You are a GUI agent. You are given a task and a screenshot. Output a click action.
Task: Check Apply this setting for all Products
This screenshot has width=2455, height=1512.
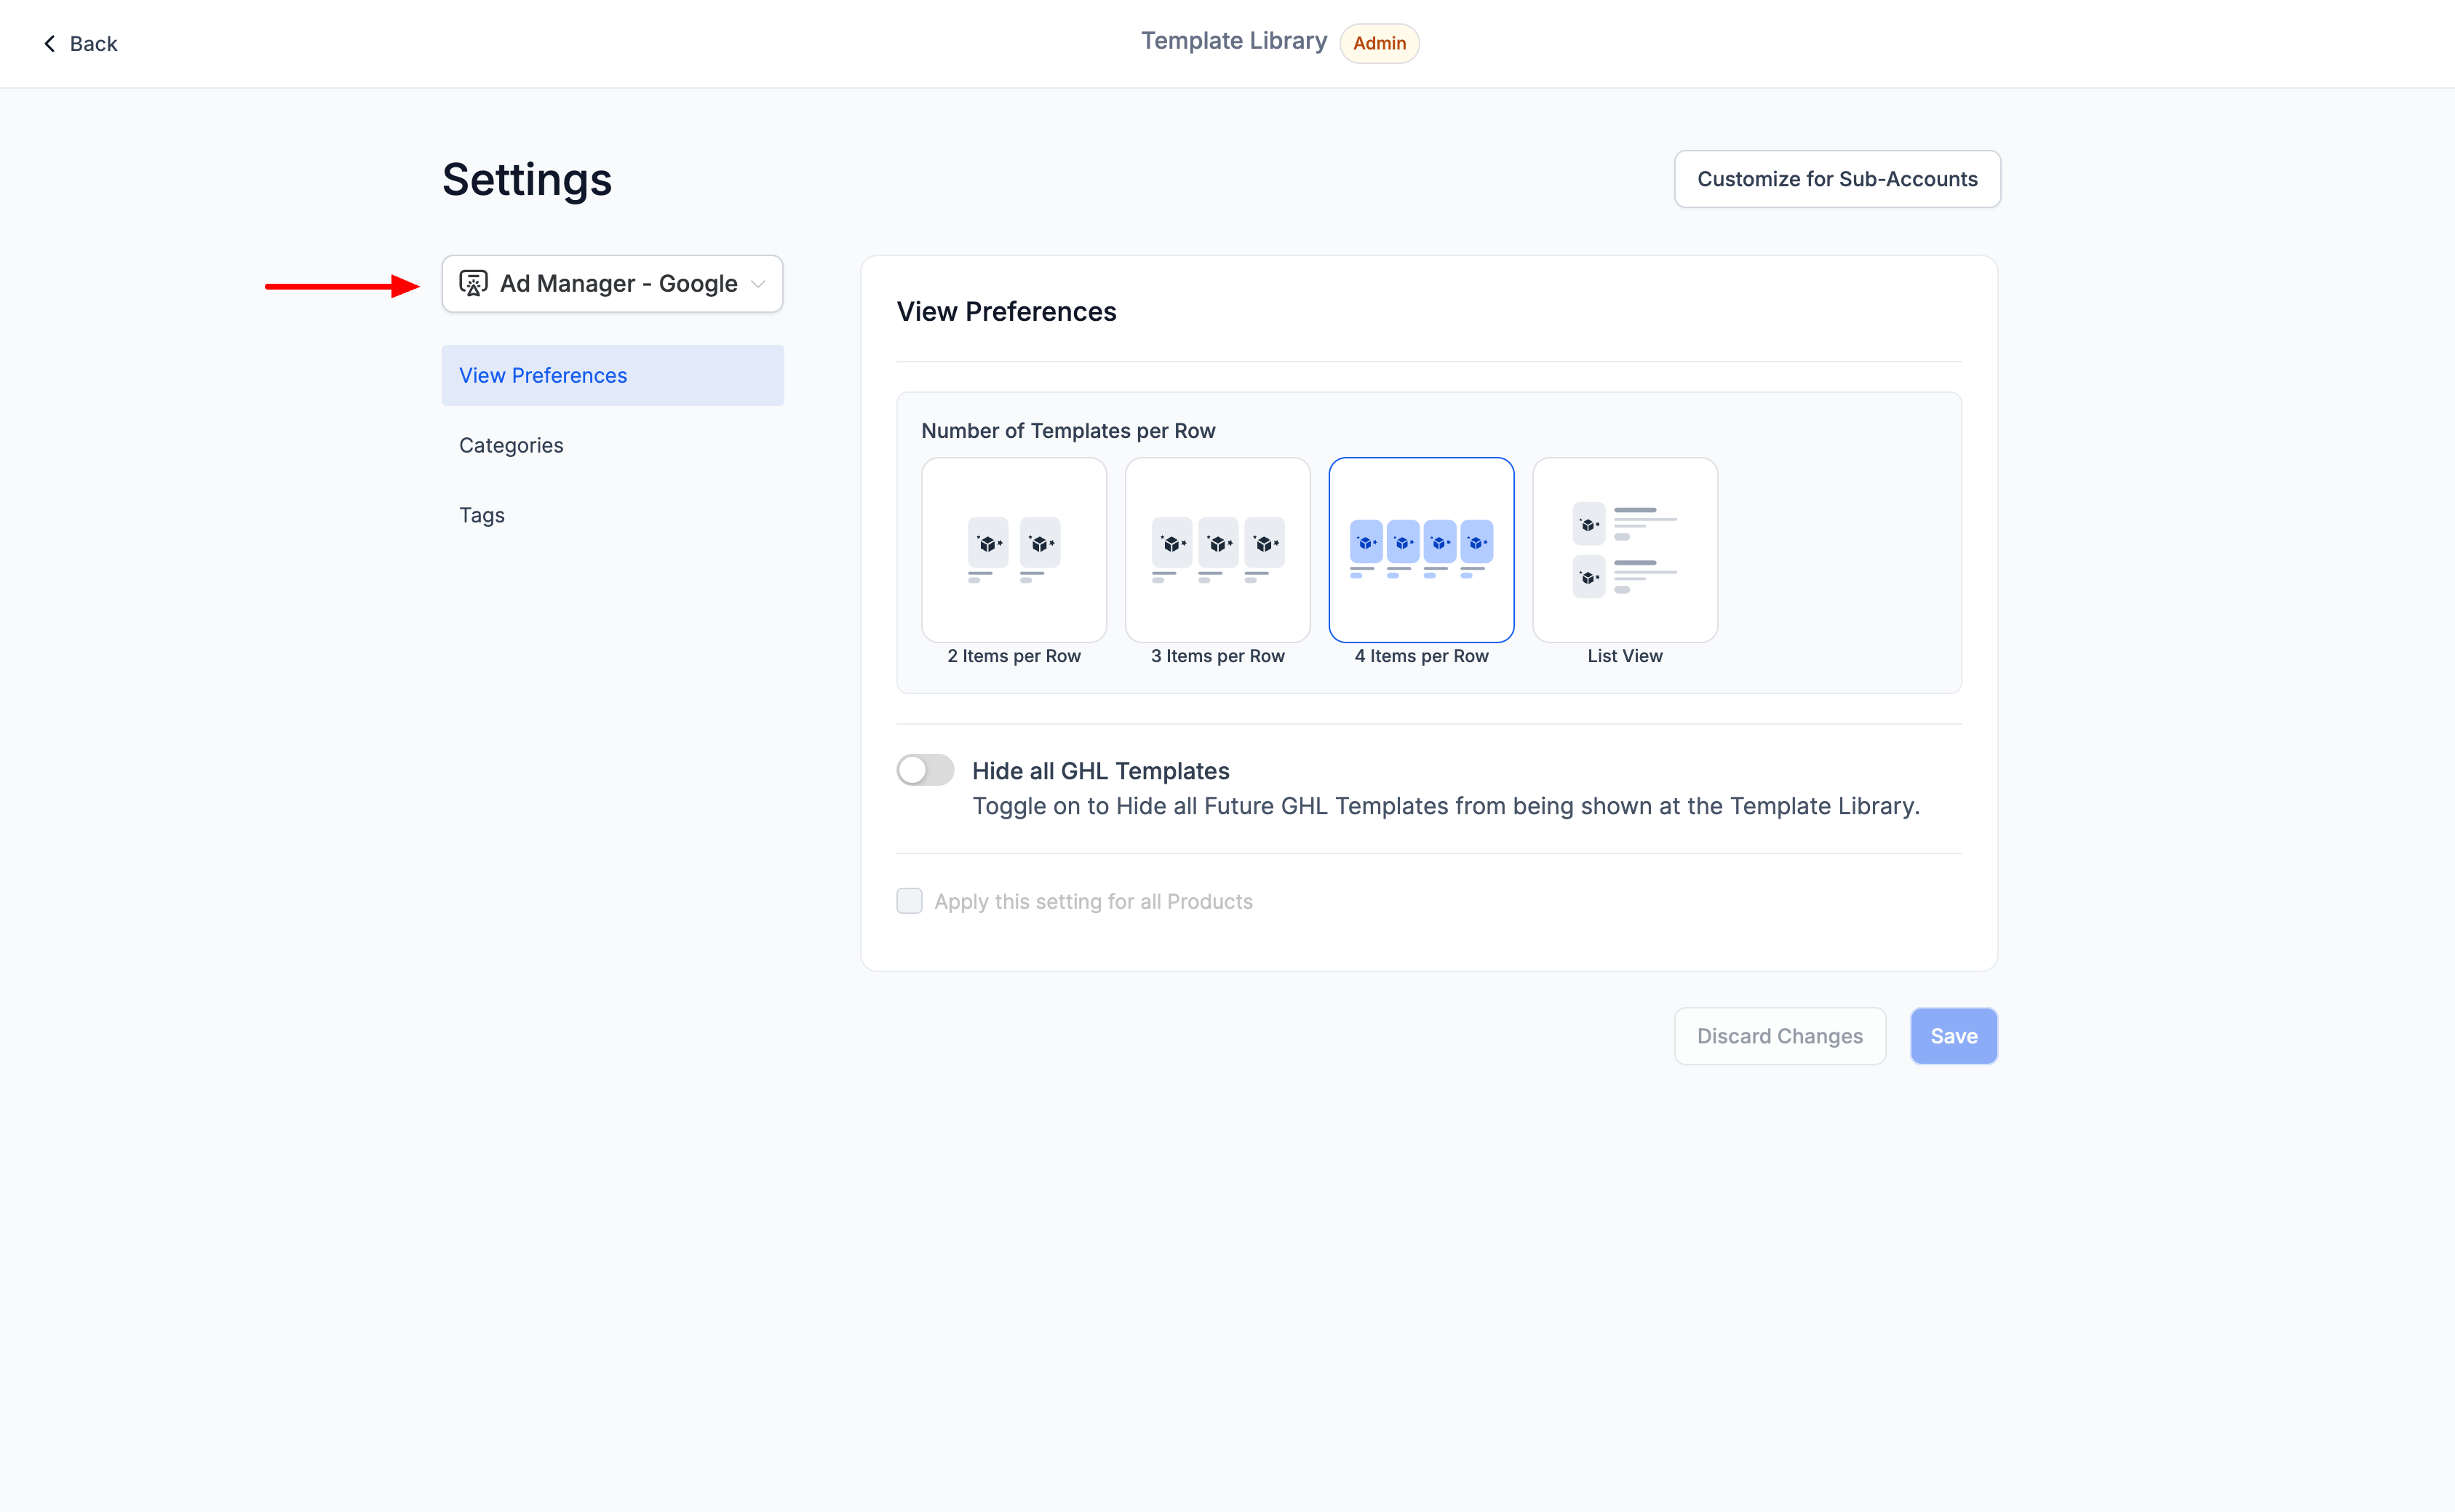pyautogui.click(x=909, y=901)
